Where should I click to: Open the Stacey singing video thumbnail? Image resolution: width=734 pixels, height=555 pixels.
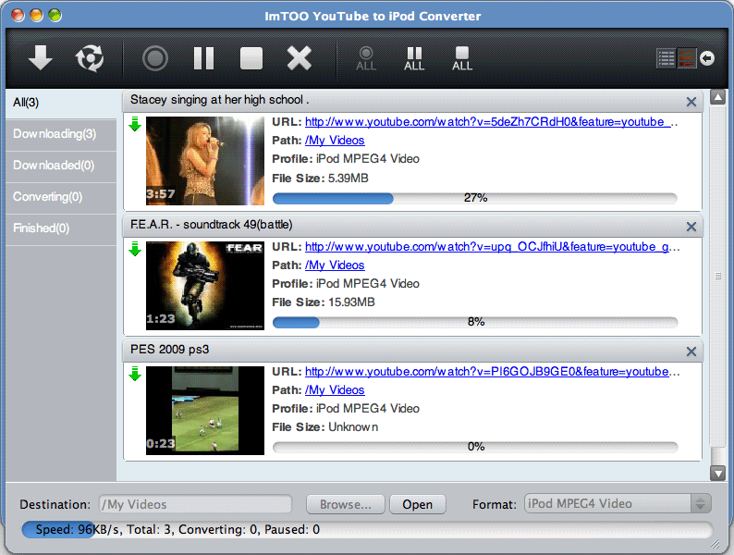click(x=205, y=161)
